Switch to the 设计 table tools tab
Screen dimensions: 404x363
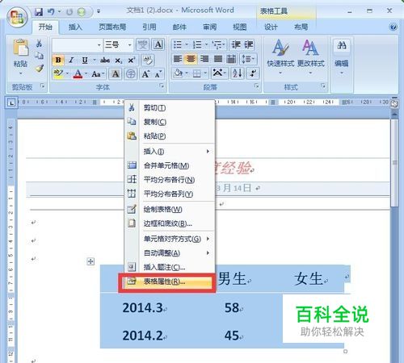(271, 27)
